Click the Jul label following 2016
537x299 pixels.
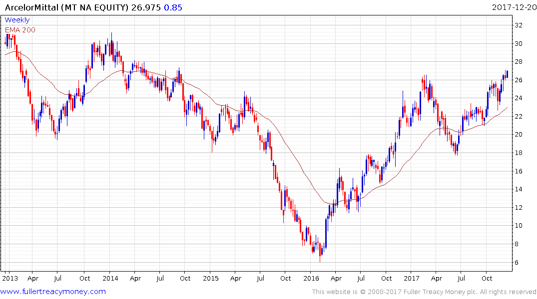point(361,278)
